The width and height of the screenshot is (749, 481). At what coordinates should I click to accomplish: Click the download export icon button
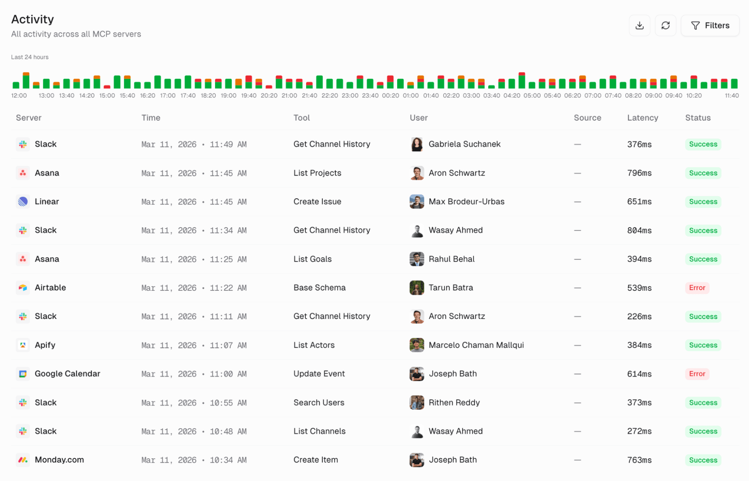point(639,25)
